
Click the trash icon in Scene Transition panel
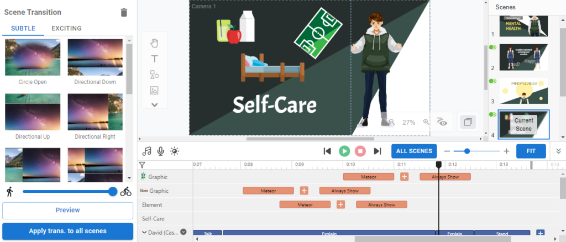pos(124,12)
